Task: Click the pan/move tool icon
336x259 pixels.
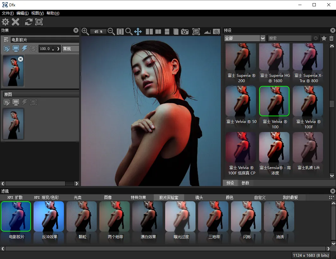Action: point(138,32)
